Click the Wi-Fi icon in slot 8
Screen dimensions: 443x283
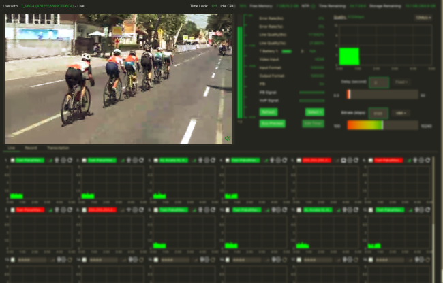pos(129,210)
